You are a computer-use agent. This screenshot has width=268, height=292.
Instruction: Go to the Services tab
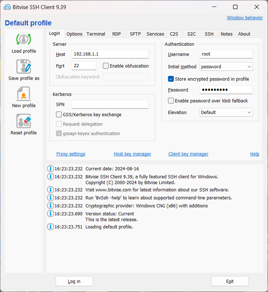[155, 34]
